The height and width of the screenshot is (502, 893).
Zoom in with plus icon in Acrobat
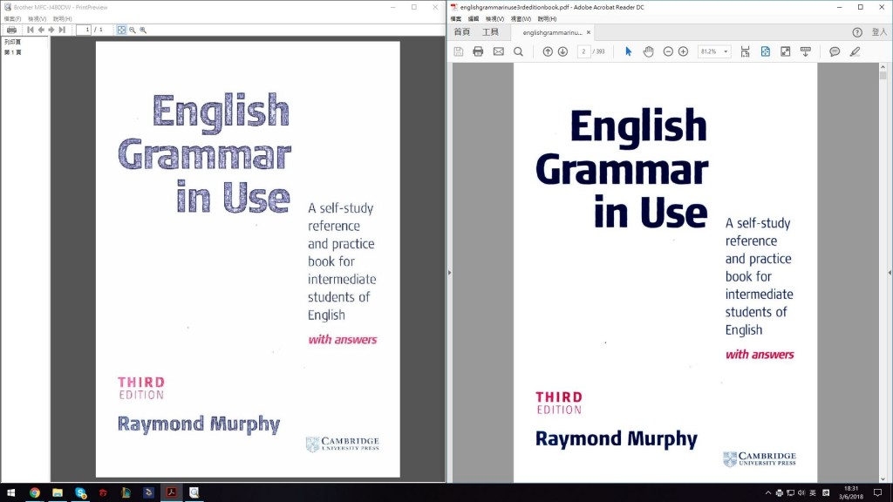coord(683,51)
